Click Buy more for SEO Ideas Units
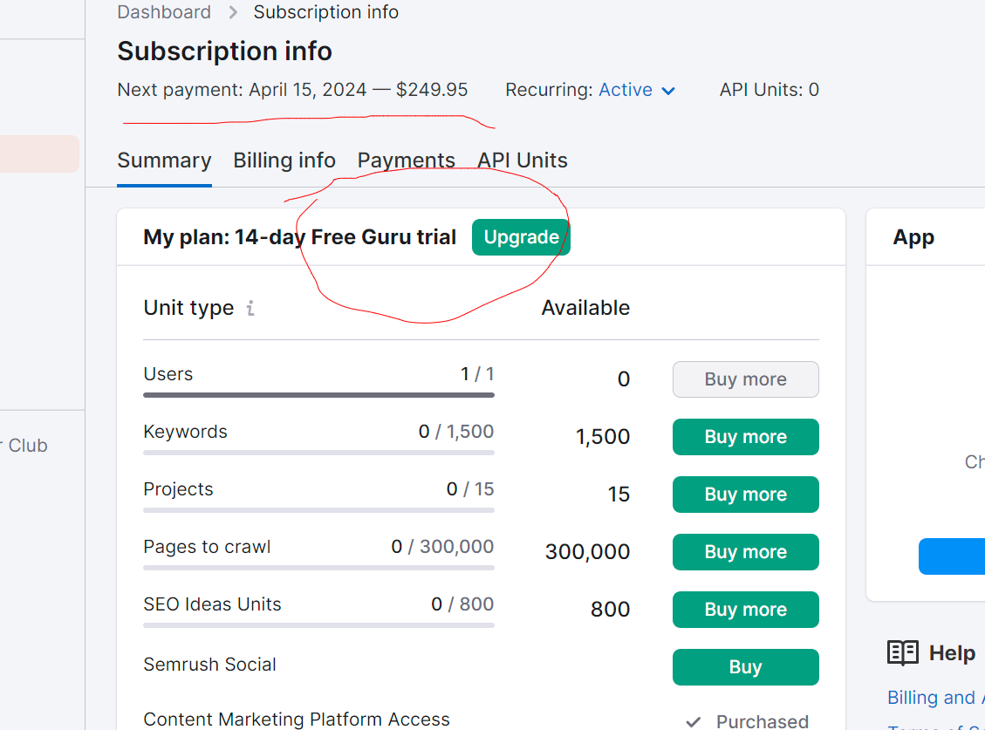Viewport: 985px width, 730px height. (x=746, y=610)
